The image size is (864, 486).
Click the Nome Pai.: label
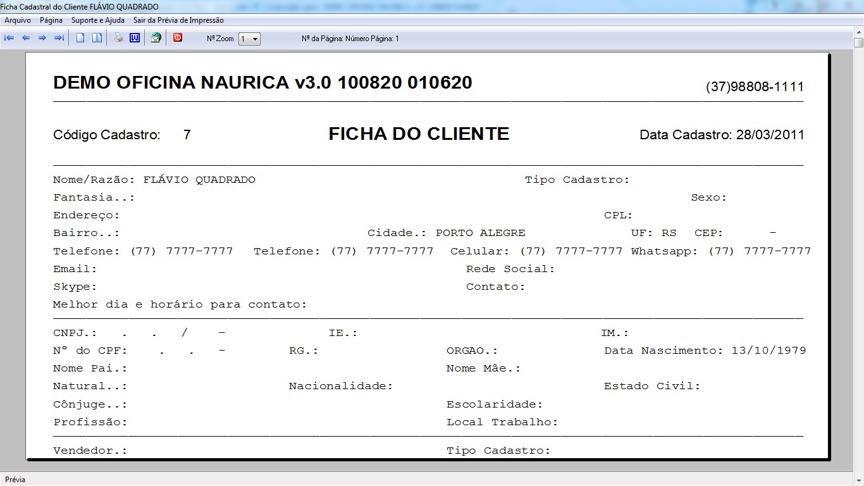coord(90,368)
